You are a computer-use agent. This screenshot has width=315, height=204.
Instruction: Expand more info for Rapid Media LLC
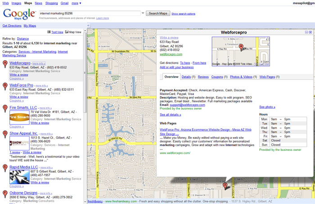click(46, 168)
